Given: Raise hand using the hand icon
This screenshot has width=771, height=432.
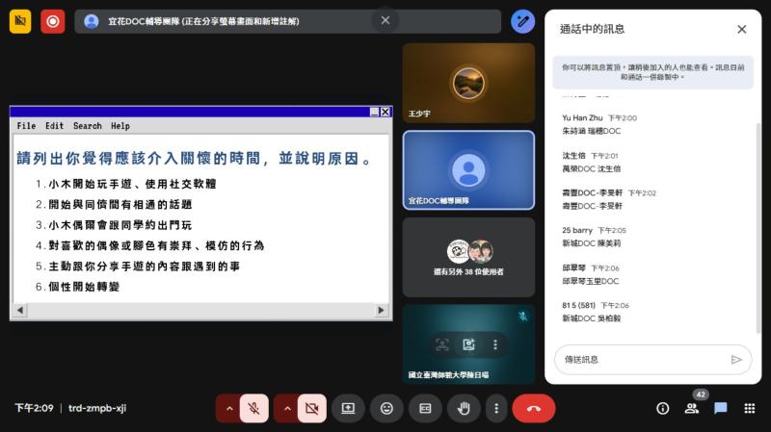Looking at the screenshot, I should pos(464,408).
